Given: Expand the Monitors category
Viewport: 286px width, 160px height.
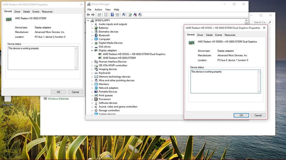Looking at the screenshot, I should coord(92,84).
